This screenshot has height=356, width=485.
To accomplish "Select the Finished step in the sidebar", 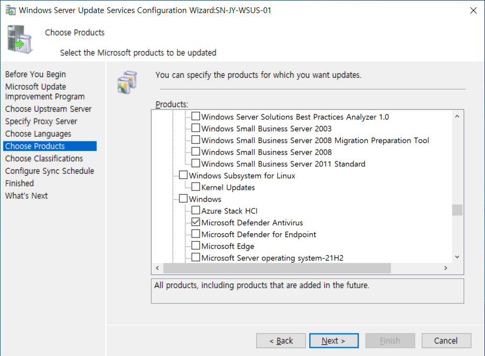I will pyautogui.click(x=19, y=183).
